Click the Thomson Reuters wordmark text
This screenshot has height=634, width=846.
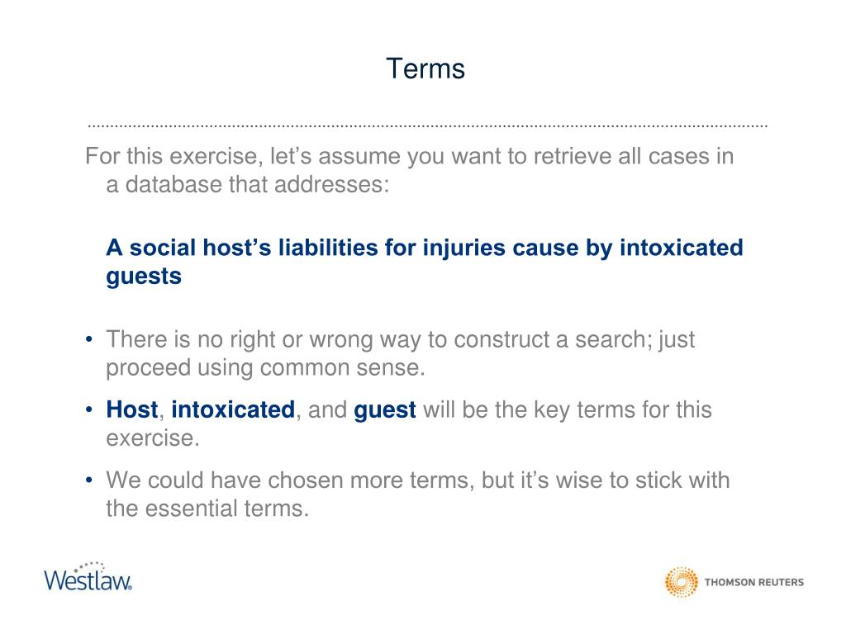[754, 582]
